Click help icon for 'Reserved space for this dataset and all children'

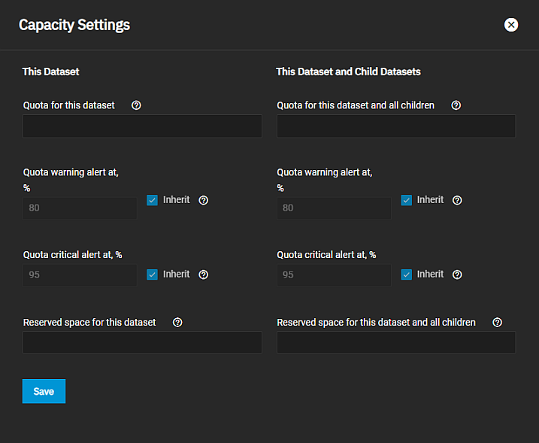click(497, 323)
